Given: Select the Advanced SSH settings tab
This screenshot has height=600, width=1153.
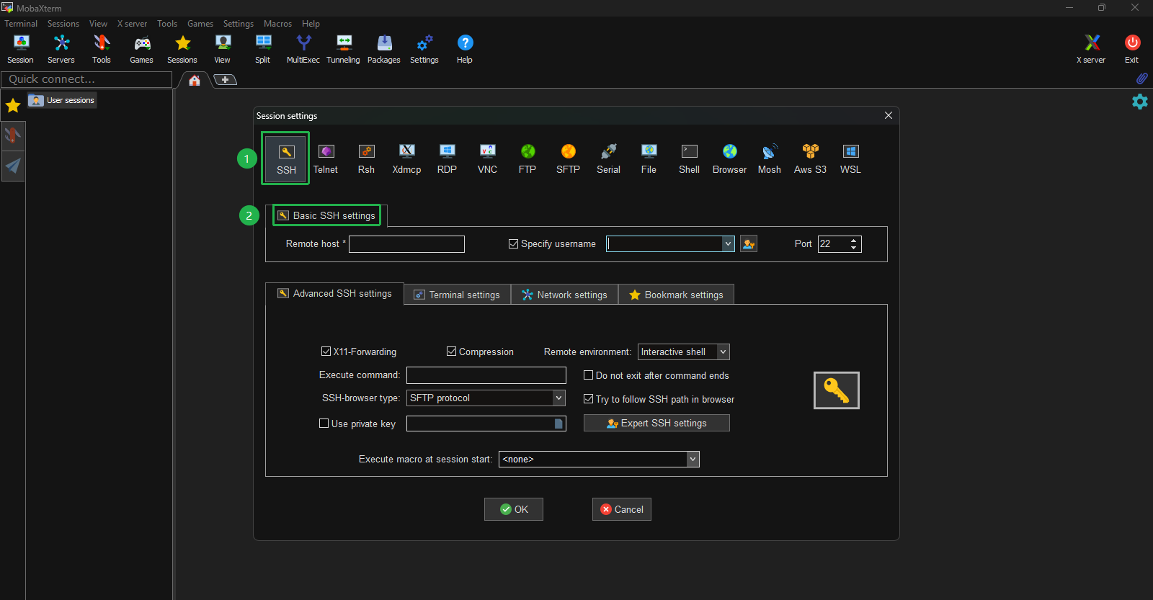Looking at the screenshot, I should (x=335, y=294).
